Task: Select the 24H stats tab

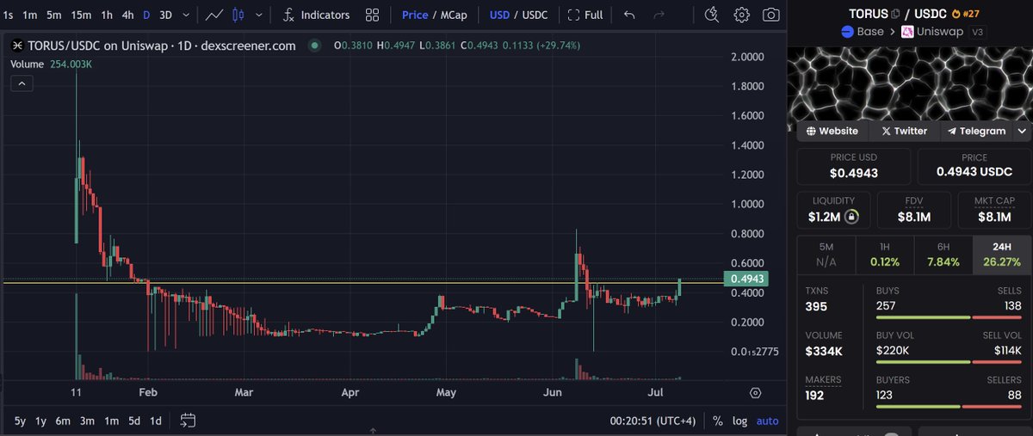Action: (x=1001, y=255)
